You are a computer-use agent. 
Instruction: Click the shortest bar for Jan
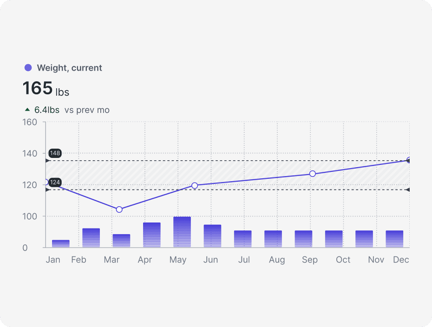coord(61,243)
